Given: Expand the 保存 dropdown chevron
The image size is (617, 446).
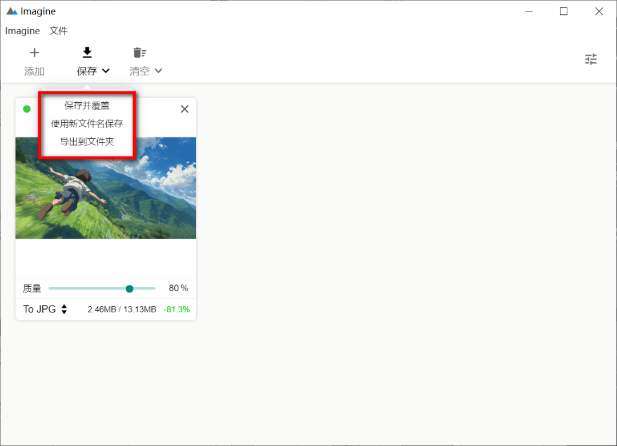Looking at the screenshot, I should coord(106,71).
